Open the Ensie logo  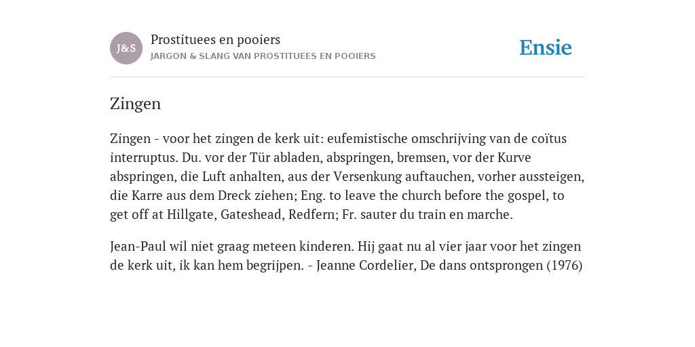point(546,47)
